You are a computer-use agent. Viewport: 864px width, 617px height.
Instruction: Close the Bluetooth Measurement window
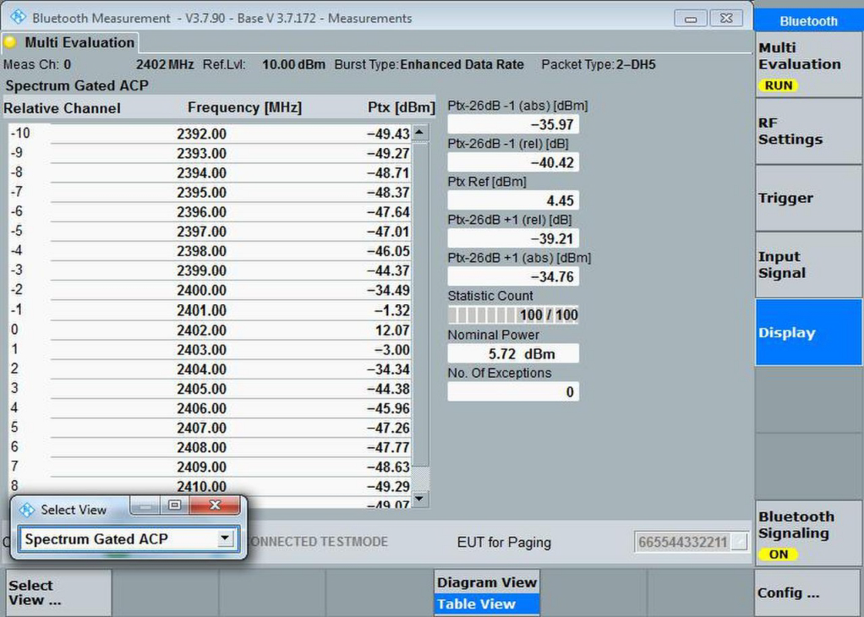click(726, 19)
